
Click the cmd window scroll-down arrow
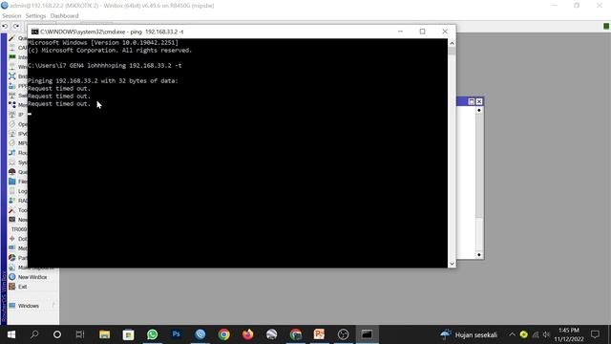coord(452,264)
